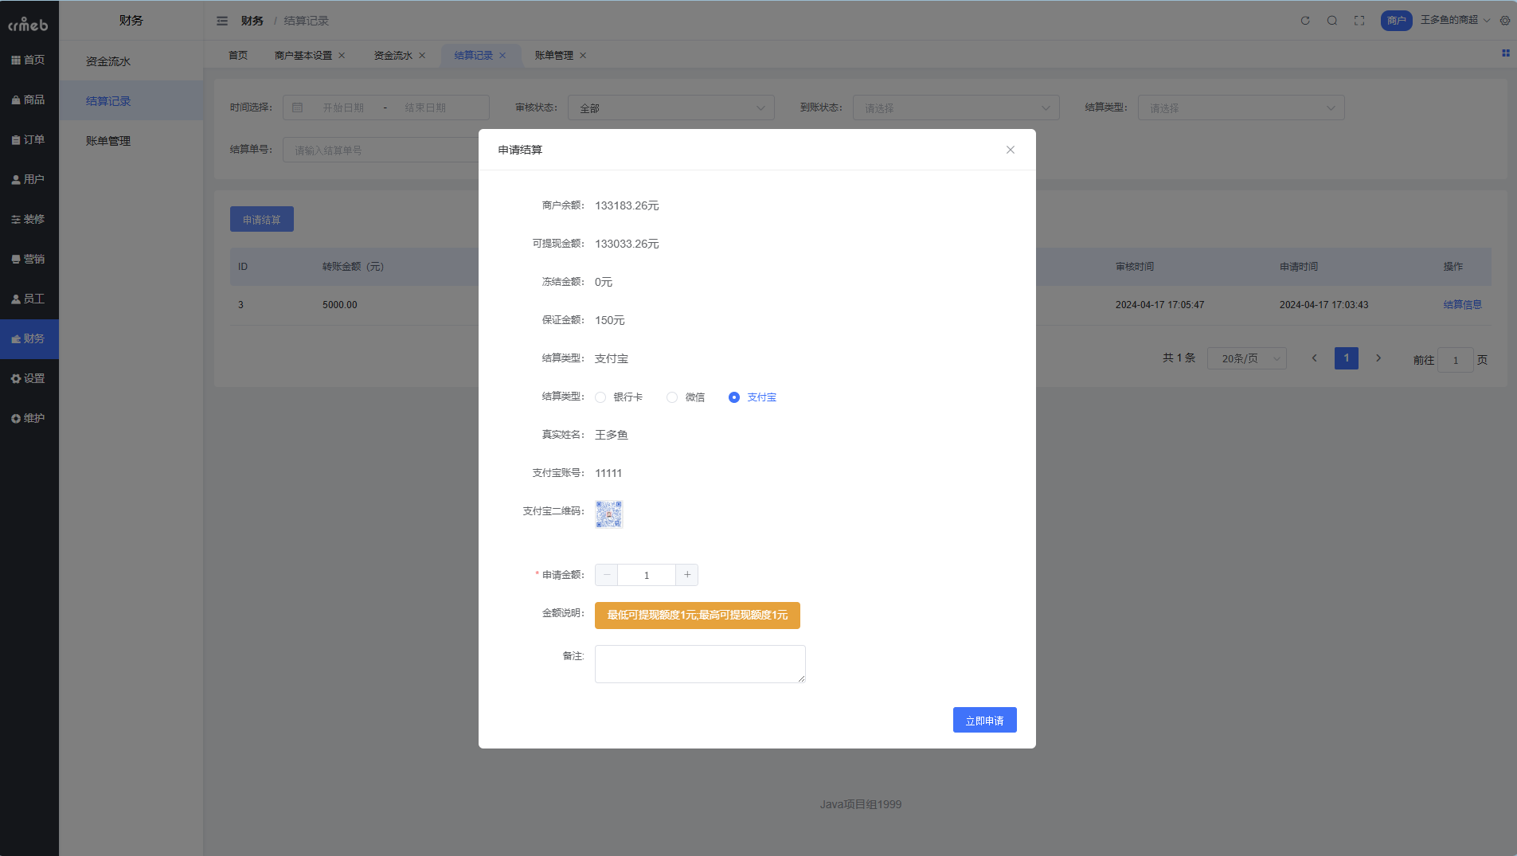This screenshot has width=1517, height=856.
Task: Open 账单管理 in the sidebar menu
Action: tap(108, 141)
